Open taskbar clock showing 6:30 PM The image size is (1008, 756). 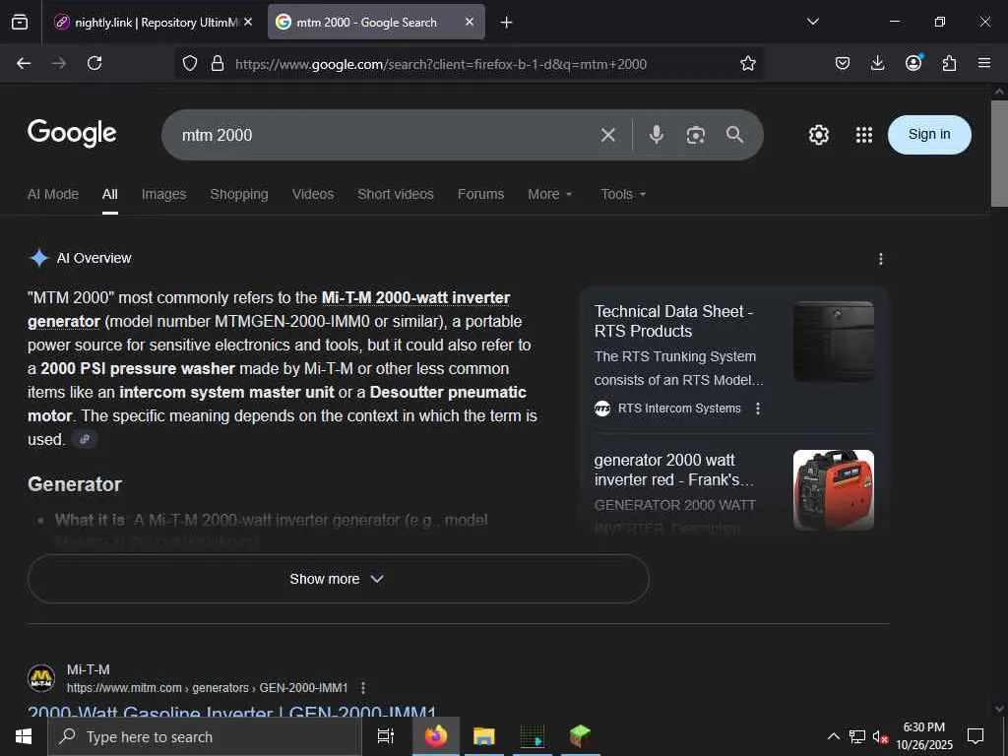pyautogui.click(x=923, y=736)
